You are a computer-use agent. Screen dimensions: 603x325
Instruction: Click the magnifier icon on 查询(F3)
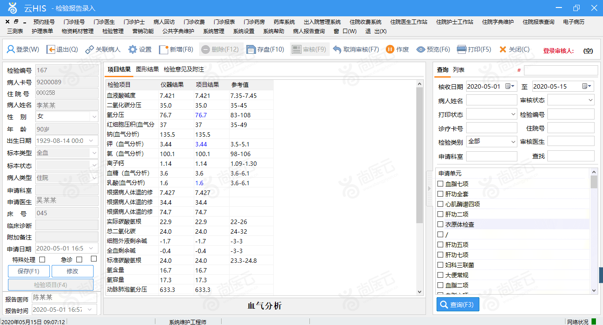coord(443,305)
